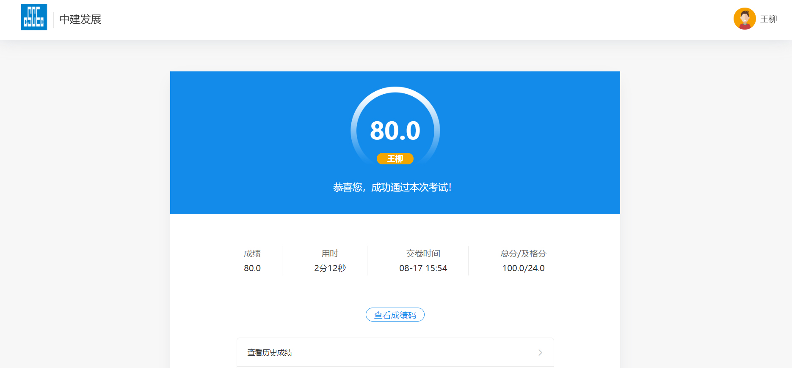Click the large 80.0 score in the circle
792x368 pixels.
(395, 131)
